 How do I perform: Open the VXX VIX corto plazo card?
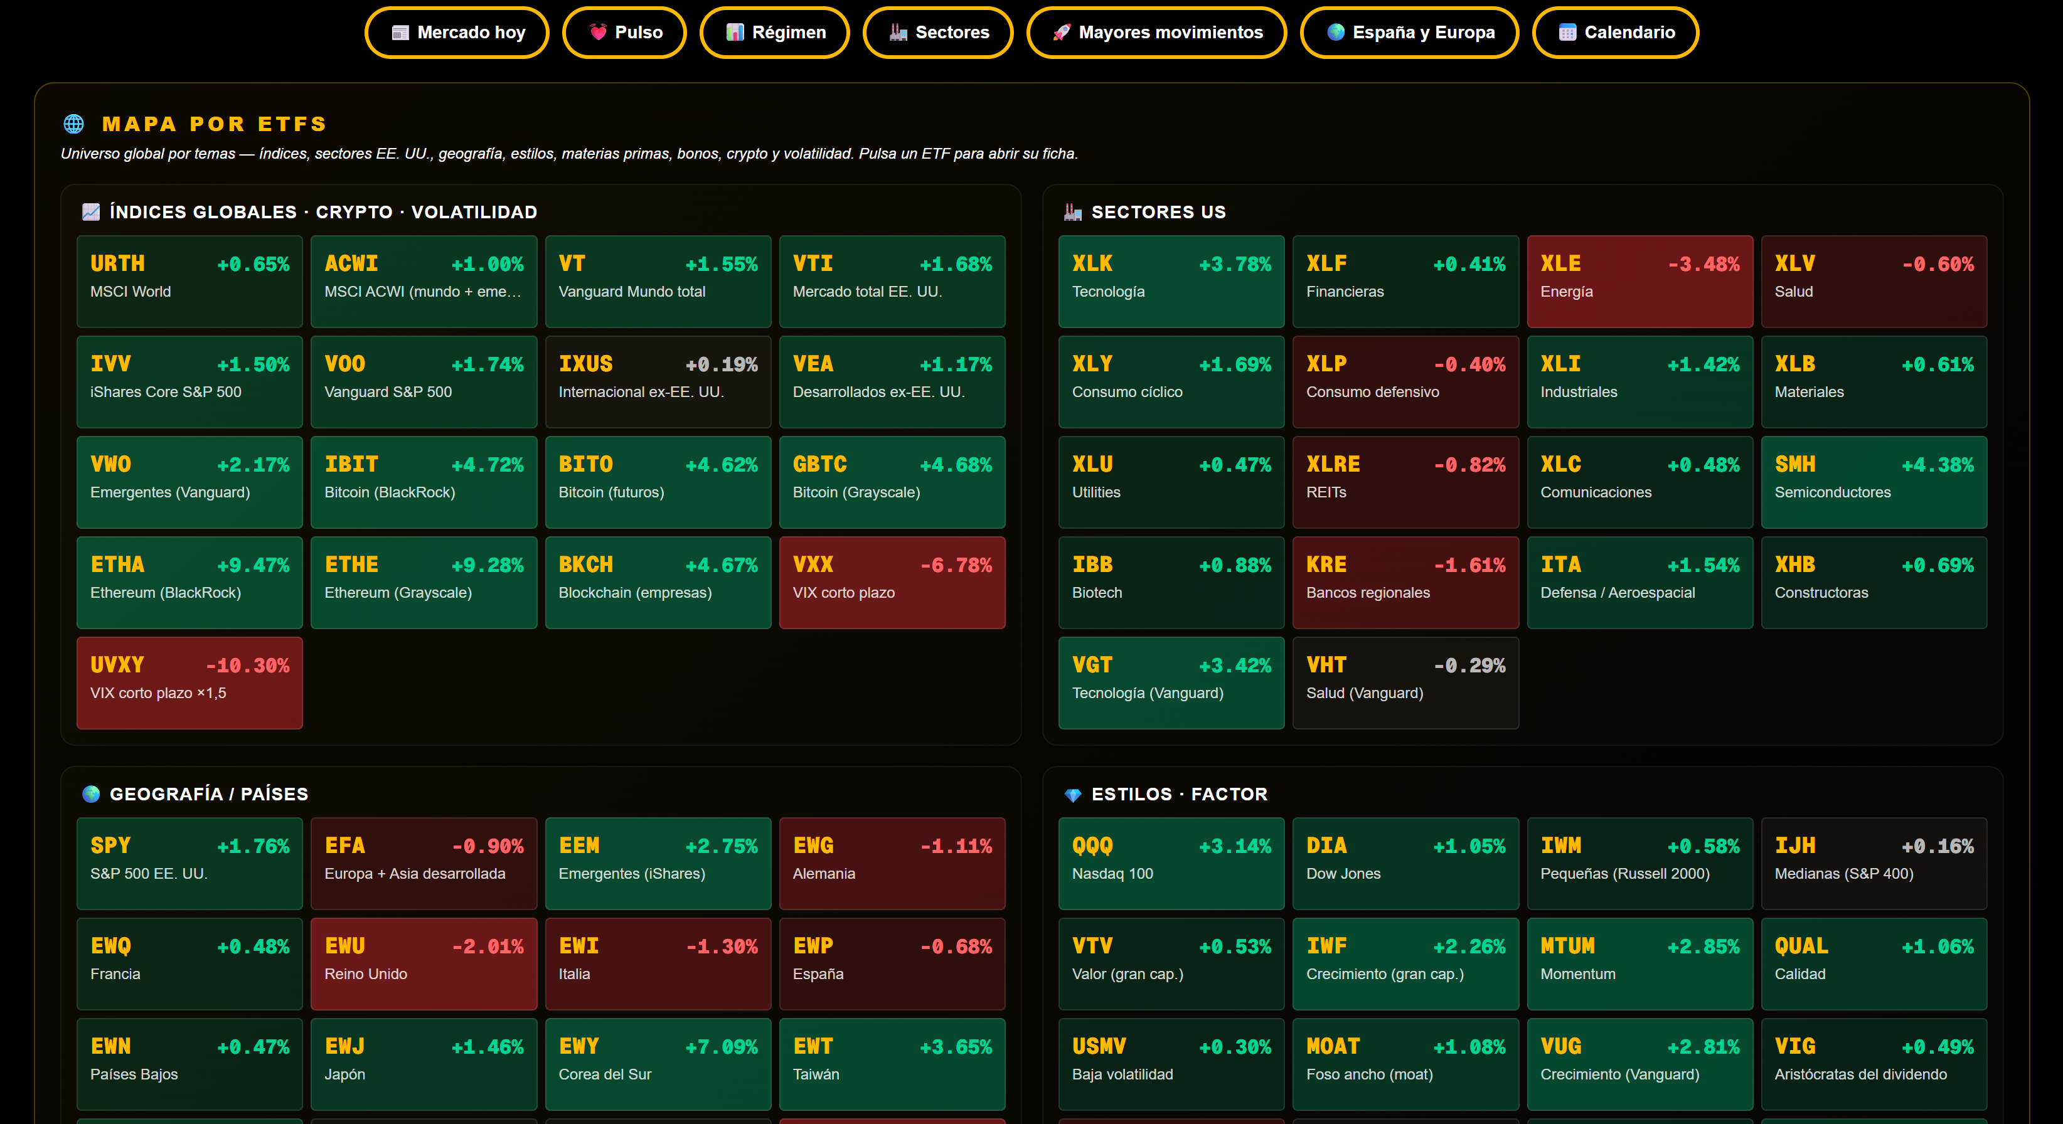click(892, 583)
